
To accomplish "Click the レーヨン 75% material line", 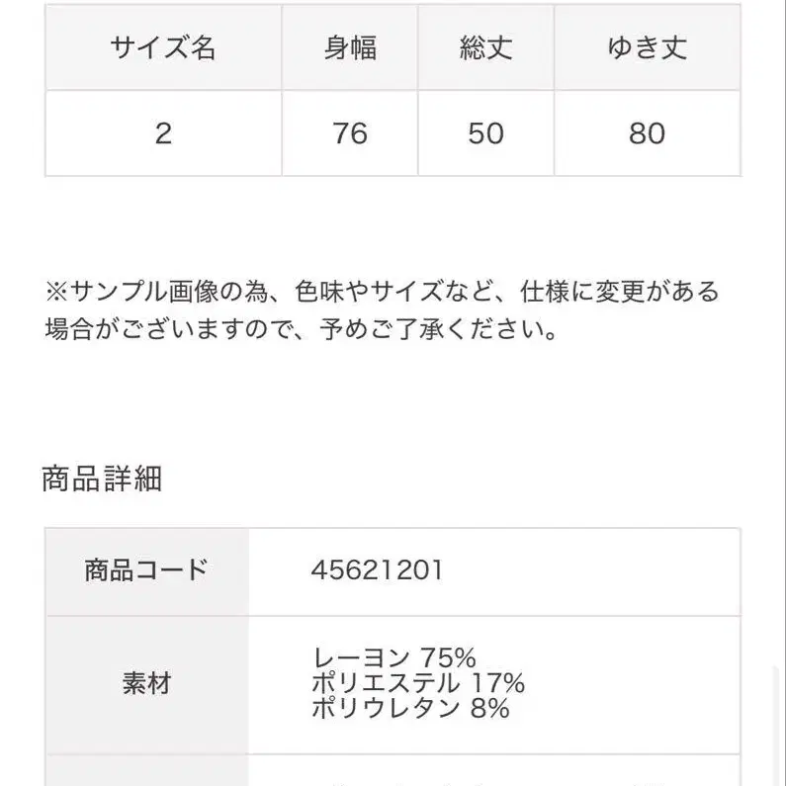I will [x=394, y=657].
